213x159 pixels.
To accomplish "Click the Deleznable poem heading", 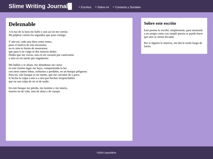I will [22, 24].
